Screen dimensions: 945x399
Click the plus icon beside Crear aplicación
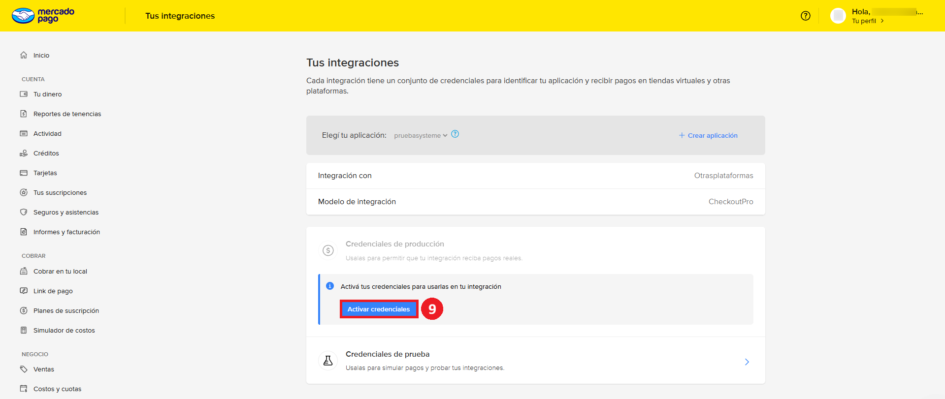tap(682, 135)
